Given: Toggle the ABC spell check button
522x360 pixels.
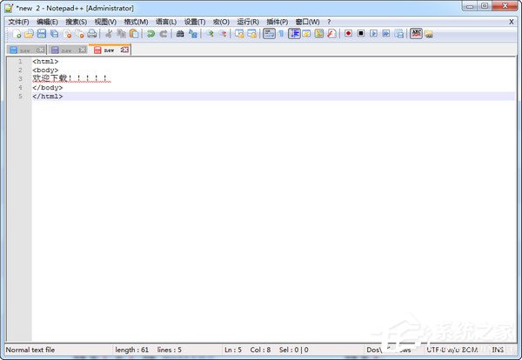Looking at the screenshot, I should coord(416,34).
